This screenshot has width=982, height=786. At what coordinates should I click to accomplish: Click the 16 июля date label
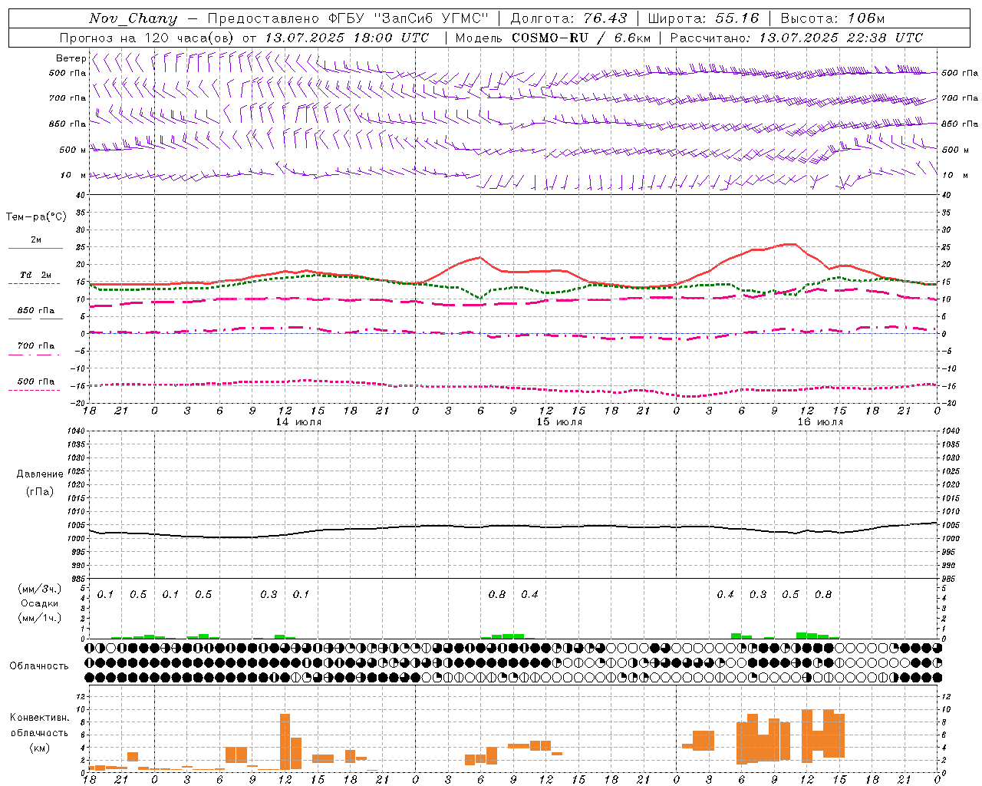click(x=819, y=421)
